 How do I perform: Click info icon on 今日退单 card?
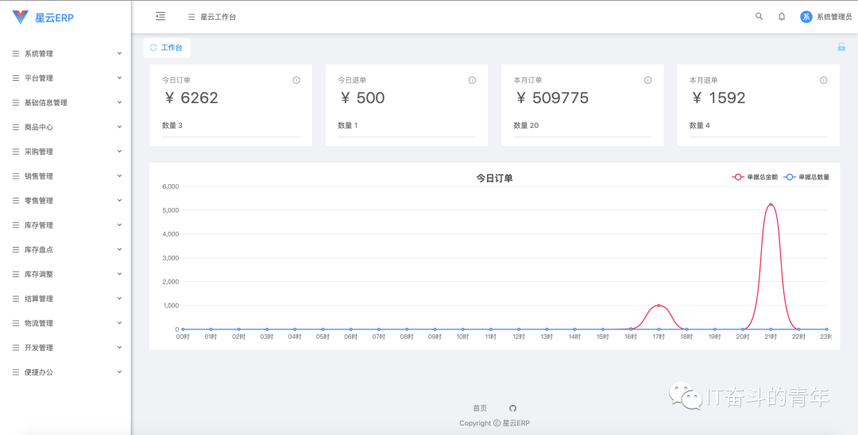pyautogui.click(x=472, y=80)
